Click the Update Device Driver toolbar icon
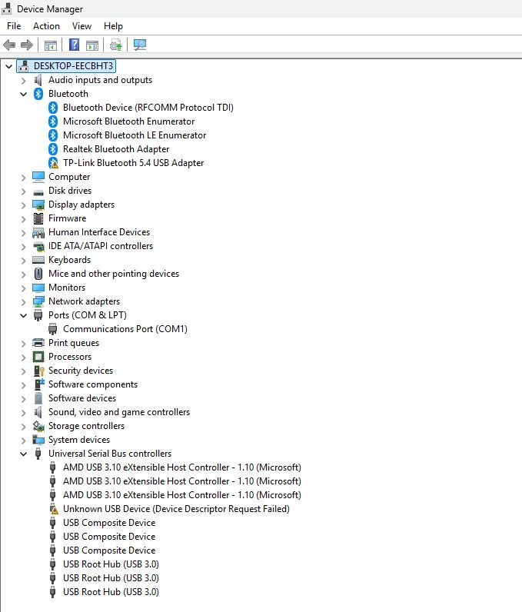This screenshot has width=522, height=612. point(115,45)
